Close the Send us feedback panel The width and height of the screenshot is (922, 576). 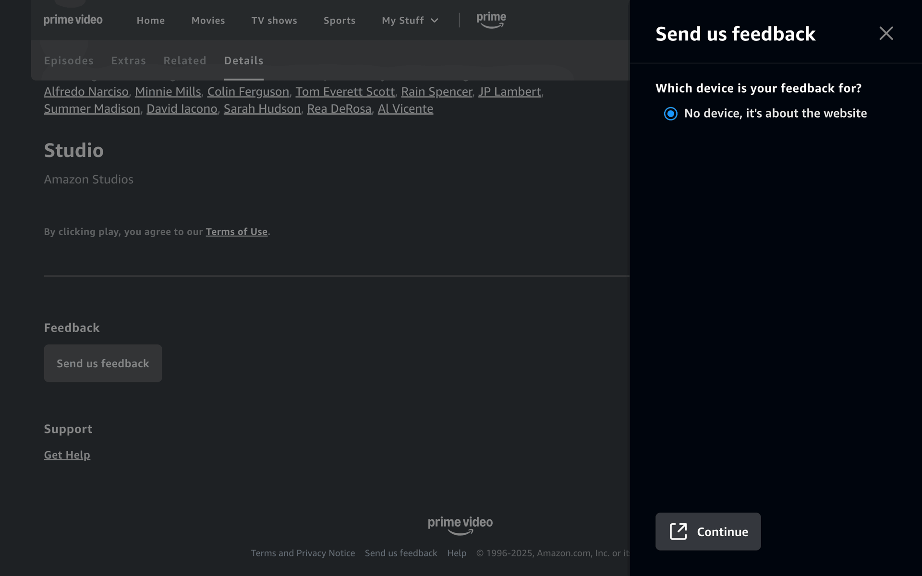click(886, 33)
